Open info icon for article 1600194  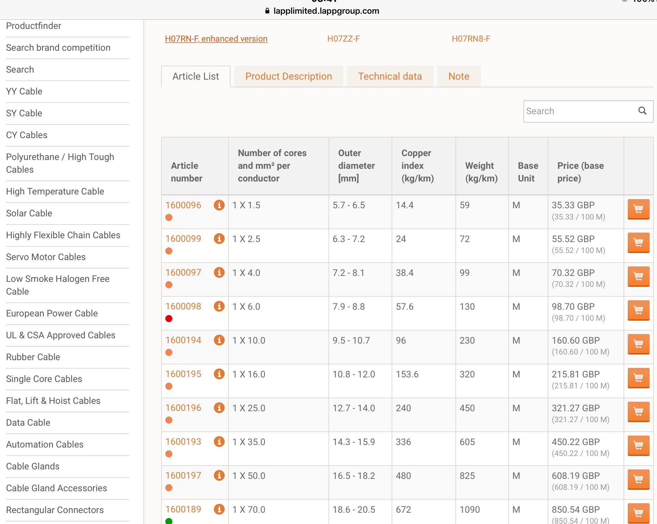219,340
